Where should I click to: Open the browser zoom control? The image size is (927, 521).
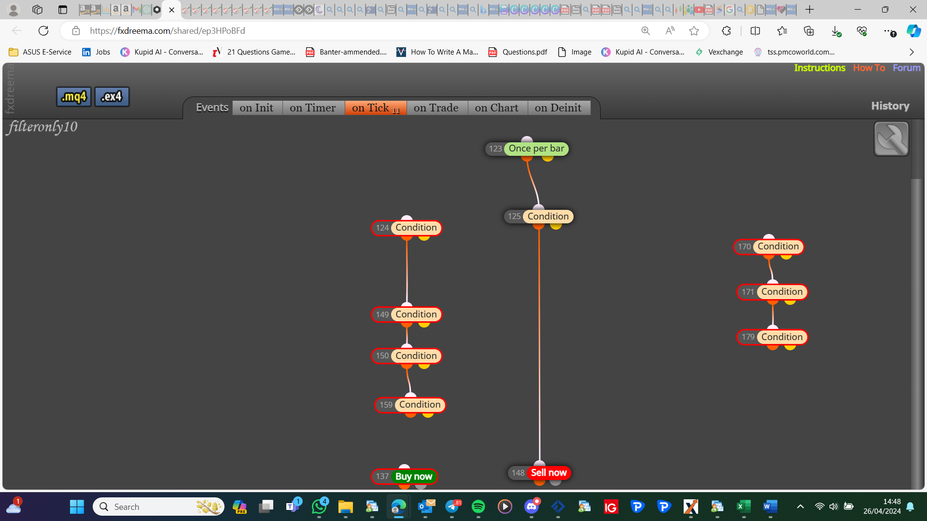pos(646,31)
